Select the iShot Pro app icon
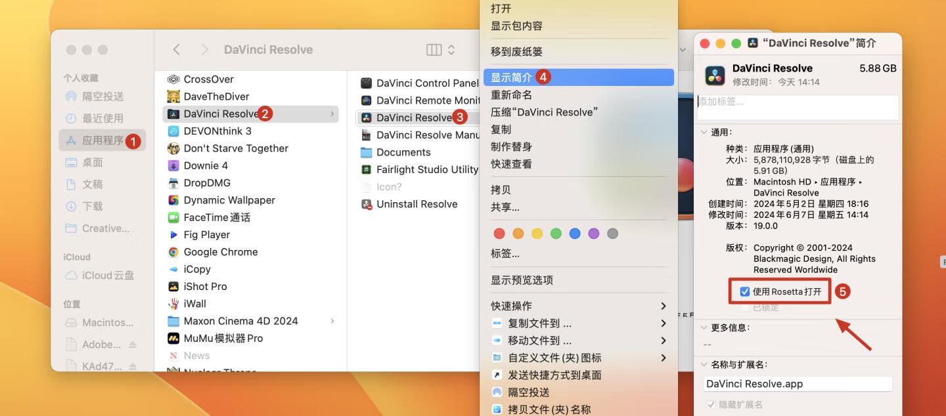The height and width of the screenshot is (416, 946). [x=173, y=287]
